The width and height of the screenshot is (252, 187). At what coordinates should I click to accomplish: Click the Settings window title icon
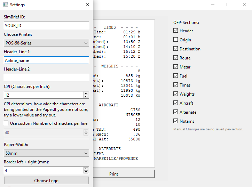5,5
